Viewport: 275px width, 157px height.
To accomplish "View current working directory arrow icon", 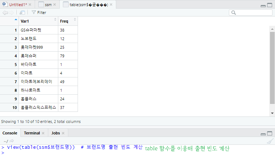I will [x=11, y=141].
